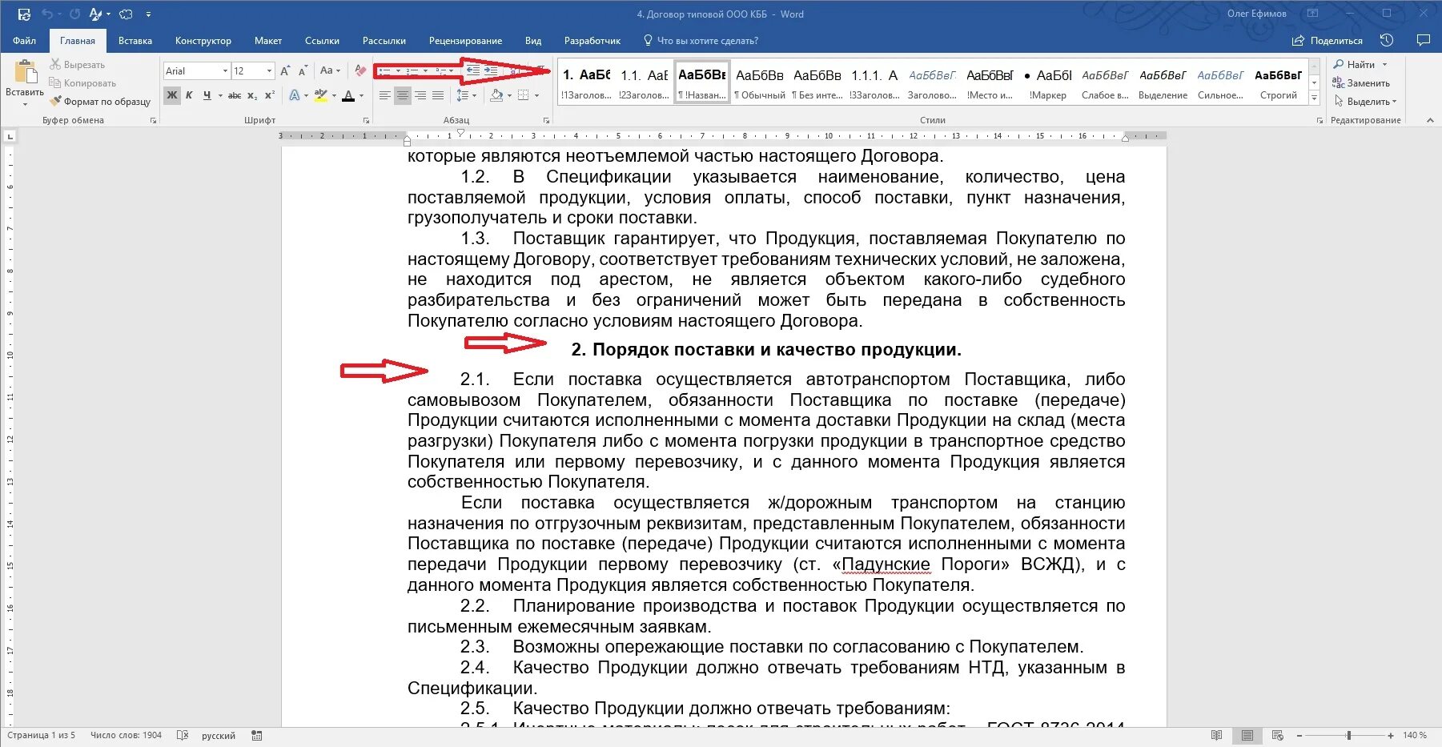Apply strikethrough (abc) formatting

coord(235,95)
